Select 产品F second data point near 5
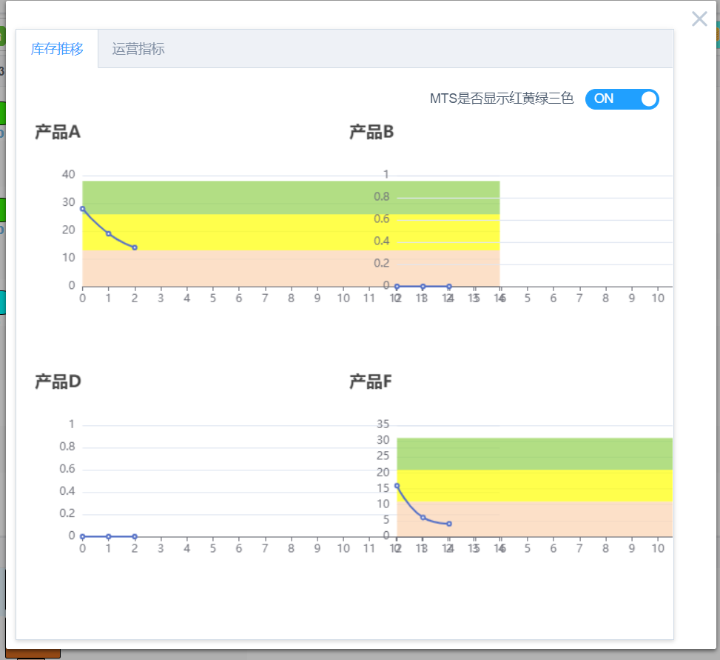 (x=423, y=518)
